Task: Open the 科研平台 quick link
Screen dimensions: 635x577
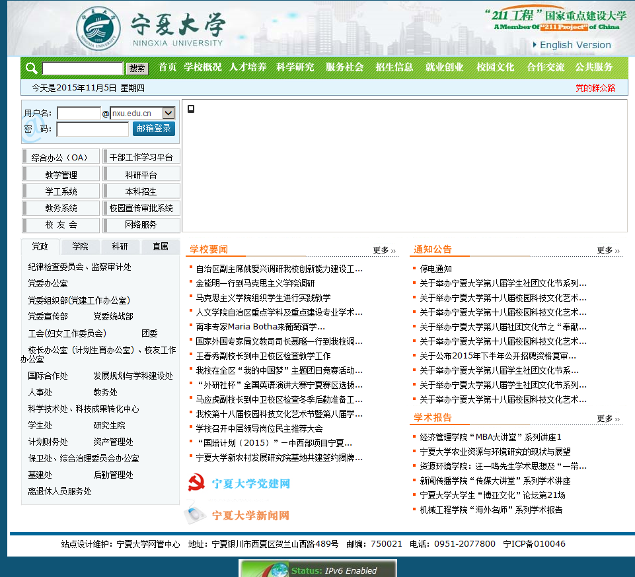Action: (141, 174)
